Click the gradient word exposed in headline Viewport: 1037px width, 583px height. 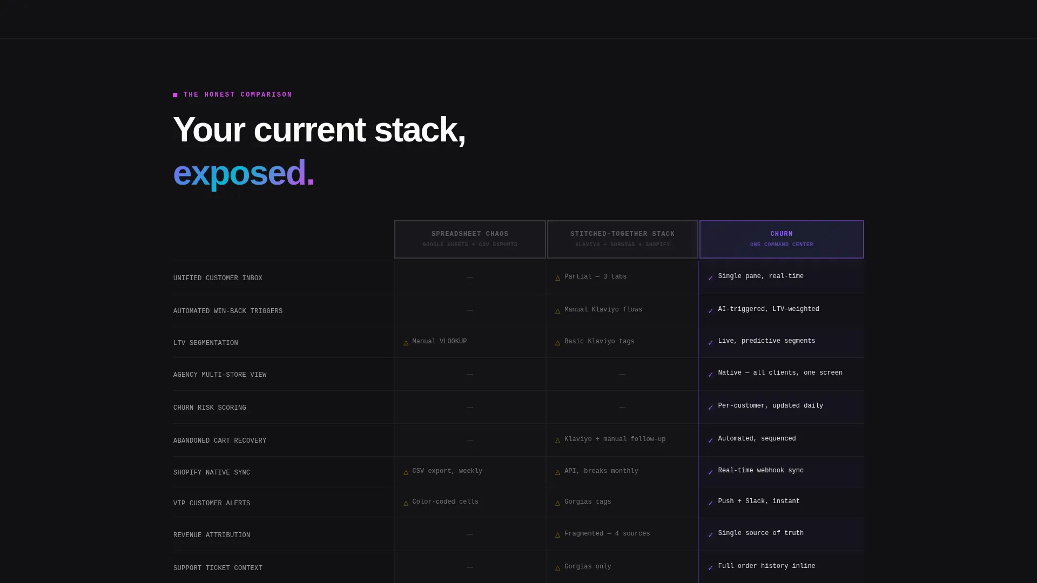coord(244,173)
